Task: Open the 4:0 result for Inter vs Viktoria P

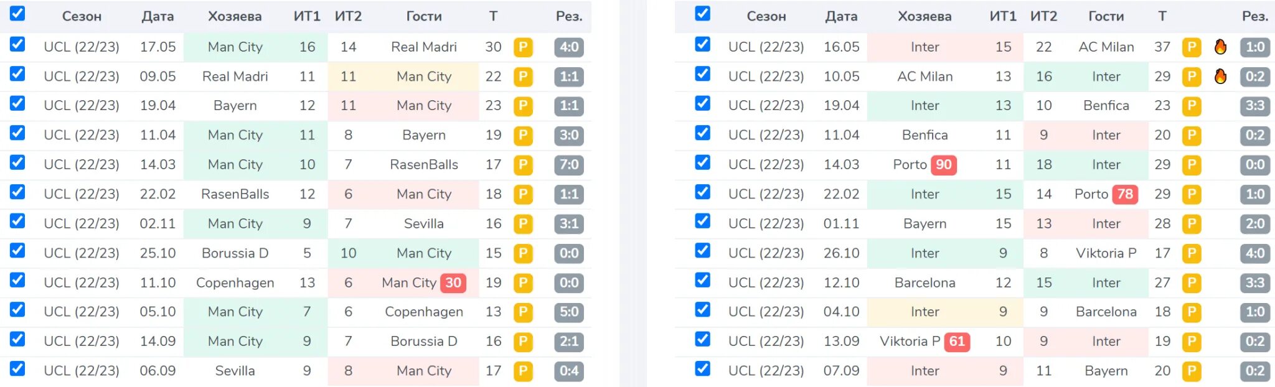Action: click(x=1255, y=253)
